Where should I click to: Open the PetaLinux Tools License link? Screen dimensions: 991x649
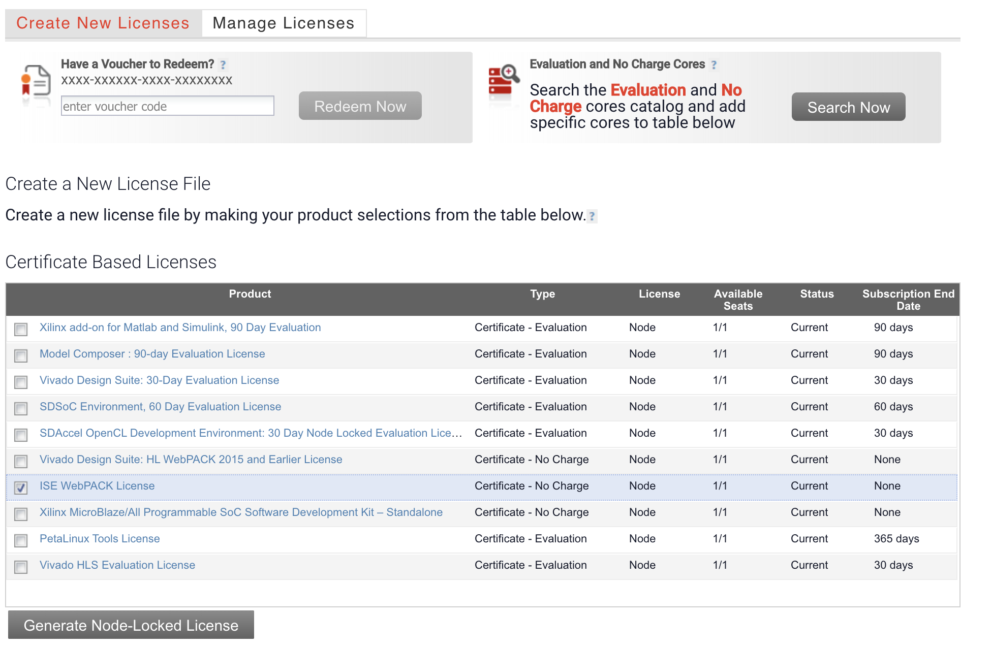point(100,539)
